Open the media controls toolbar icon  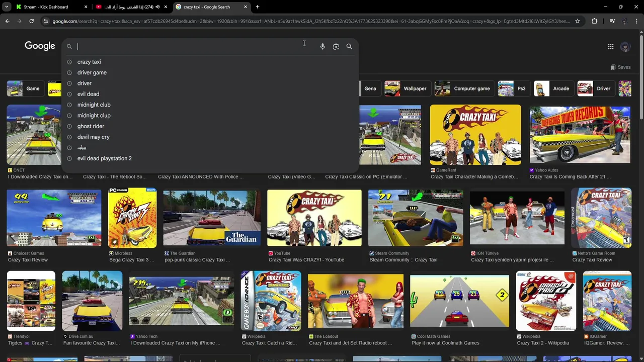(x=612, y=21)
